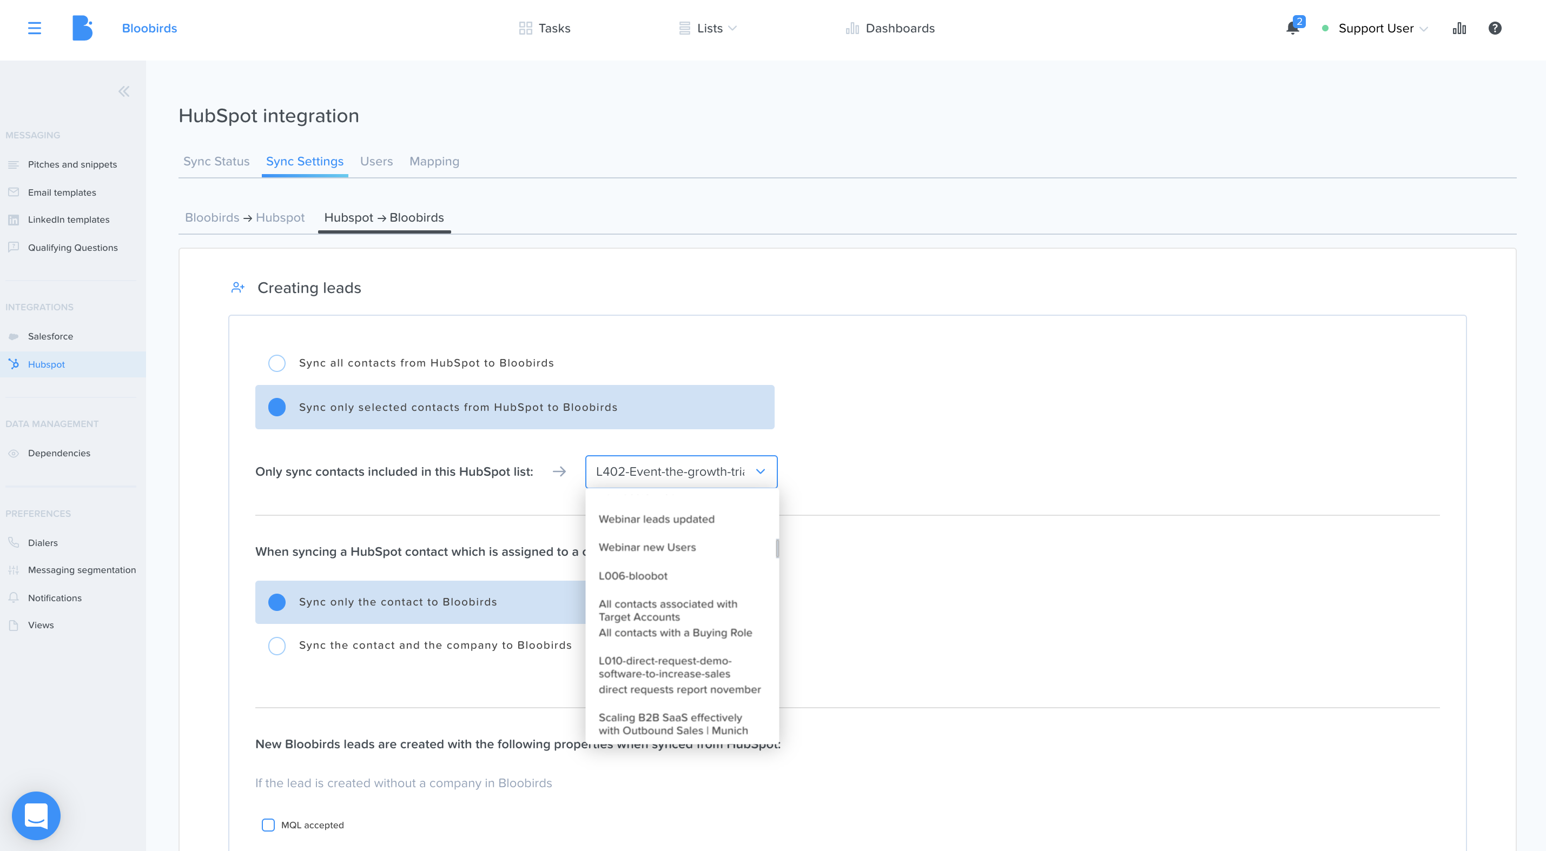1546x851 pixels.
Task: Click the Qualifying Questions icon
Action: click(x=13, y=247)
